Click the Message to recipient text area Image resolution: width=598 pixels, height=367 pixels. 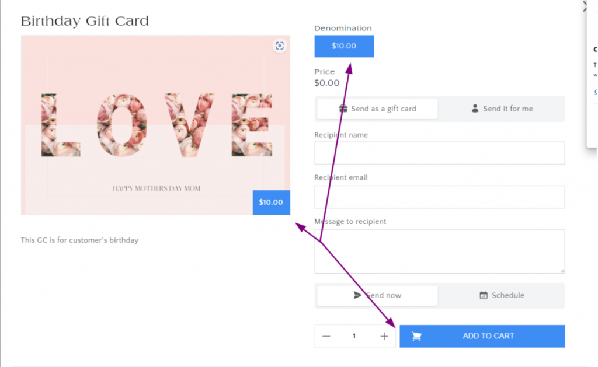[x=439, y=251]
